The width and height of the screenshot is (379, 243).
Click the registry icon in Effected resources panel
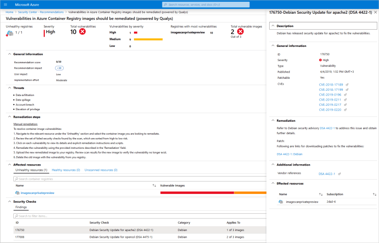pyautogui.click(x=281, y=202)
